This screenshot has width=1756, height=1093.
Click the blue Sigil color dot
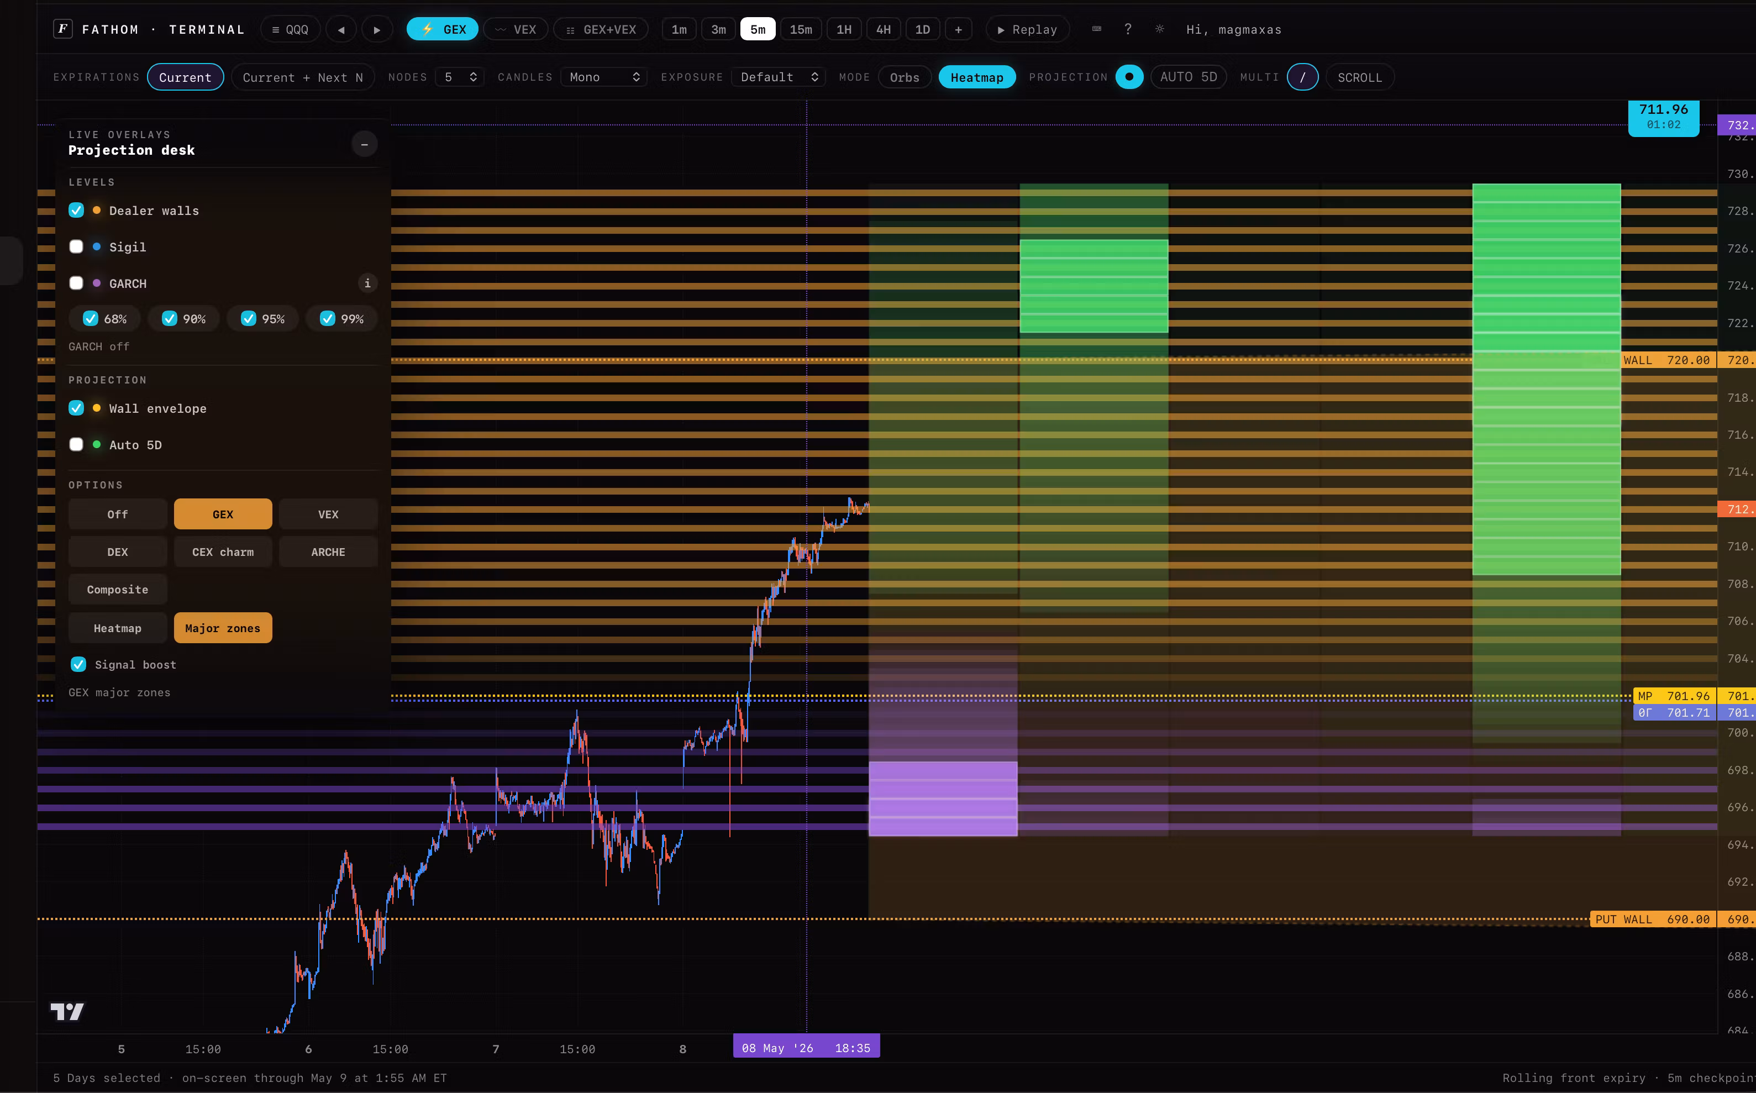click(97, 246)
